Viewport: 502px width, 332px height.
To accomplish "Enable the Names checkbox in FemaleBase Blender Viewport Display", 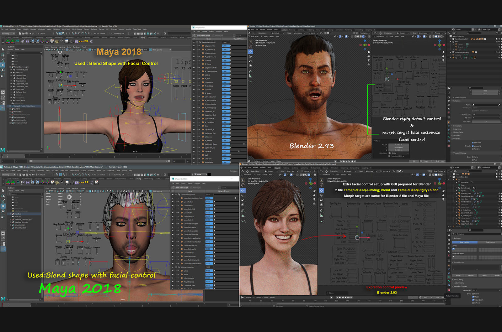I will (473, 294).
